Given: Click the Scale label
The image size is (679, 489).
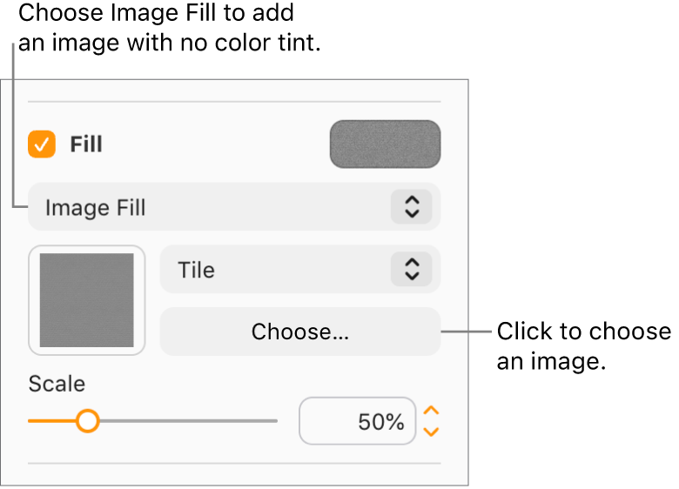Looking at the screenshot, I should (57, 384).
